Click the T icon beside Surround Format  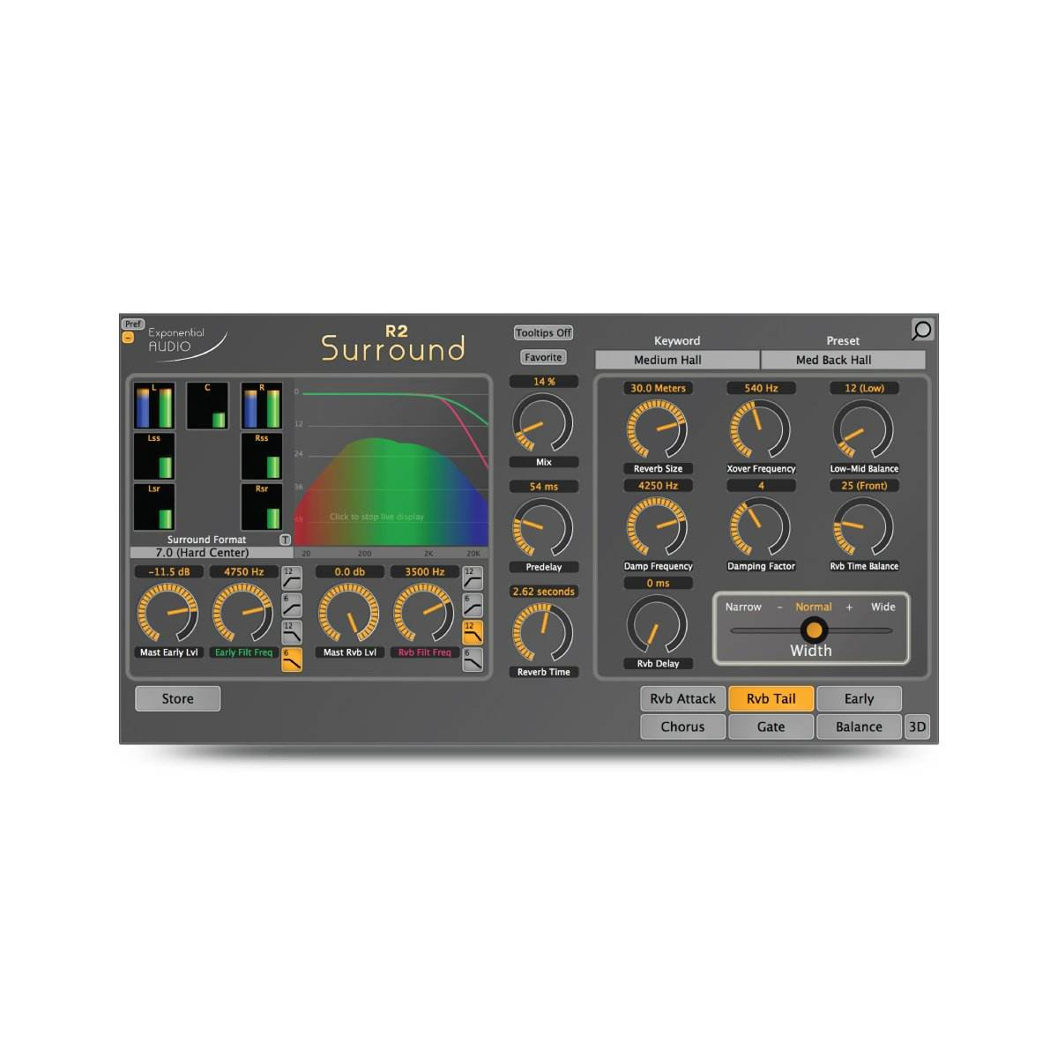coord(285,540)
